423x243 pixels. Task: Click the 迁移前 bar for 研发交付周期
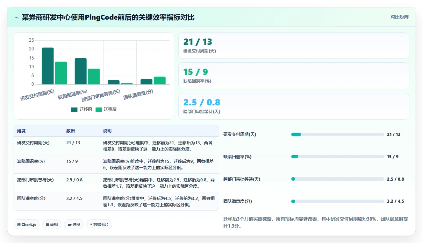48,66
